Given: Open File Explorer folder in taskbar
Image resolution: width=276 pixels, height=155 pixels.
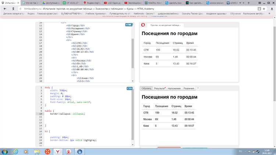Looking at the screenshot, I should 37,152.
